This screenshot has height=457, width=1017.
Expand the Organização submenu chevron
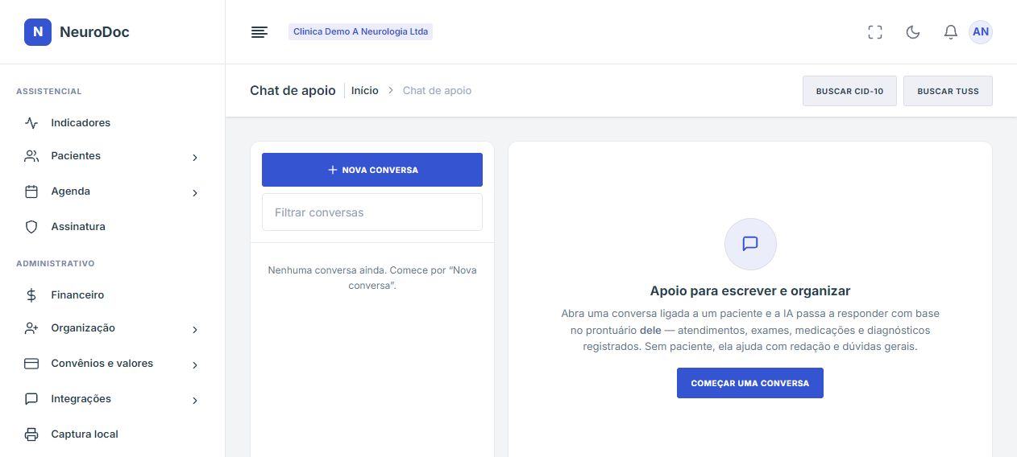[195, 330]
